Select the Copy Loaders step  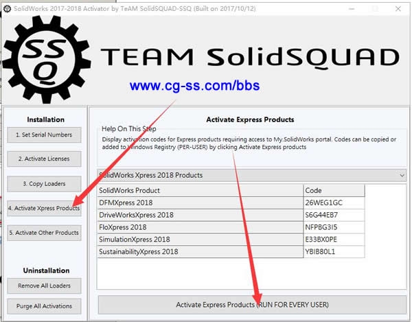[44, 183]
